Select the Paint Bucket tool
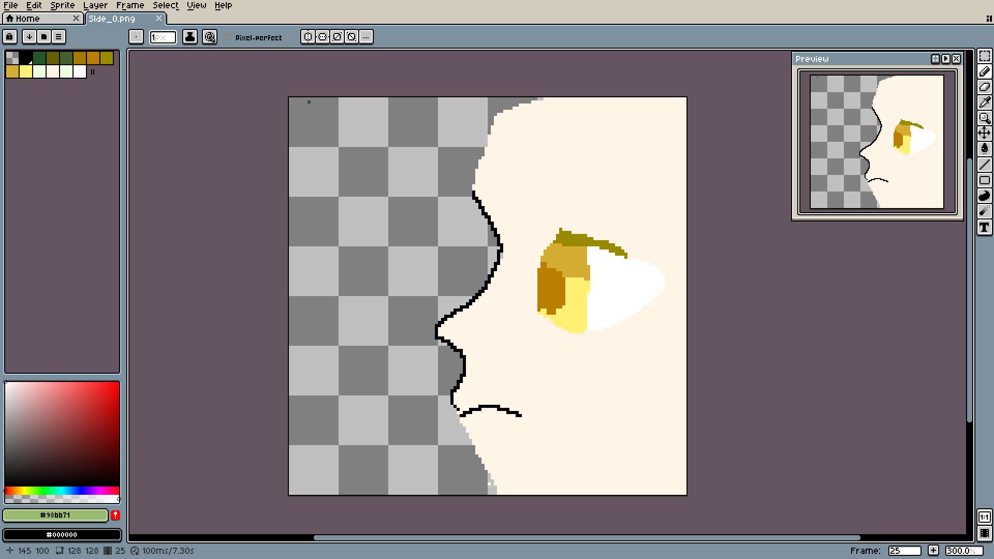994x559 pixels. coord(984,149)
